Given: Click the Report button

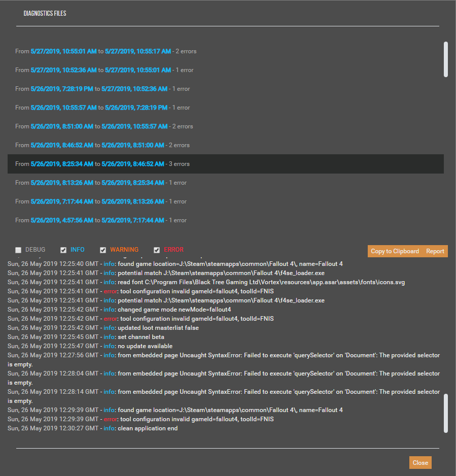Looking at the screenshot, I should click(x=435, y=251).
